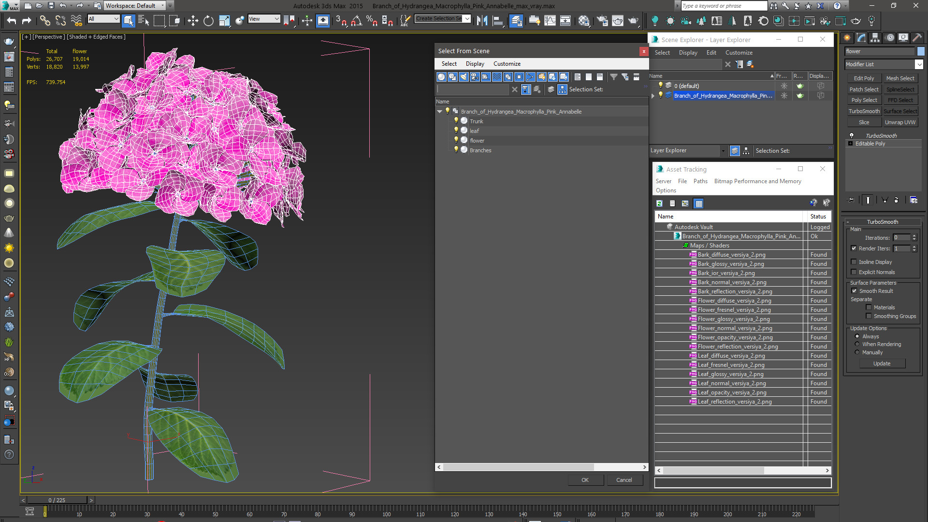Screen dimensions: 928x522
Task: Click the Unwrap UVW modifier button
Action: coord(900,122)
